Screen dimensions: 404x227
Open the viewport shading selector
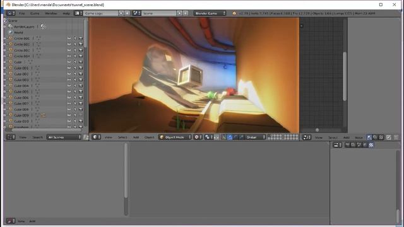198,137
